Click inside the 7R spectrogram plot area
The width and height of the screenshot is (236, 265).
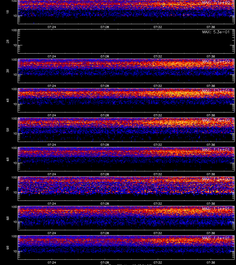point(126,189)
